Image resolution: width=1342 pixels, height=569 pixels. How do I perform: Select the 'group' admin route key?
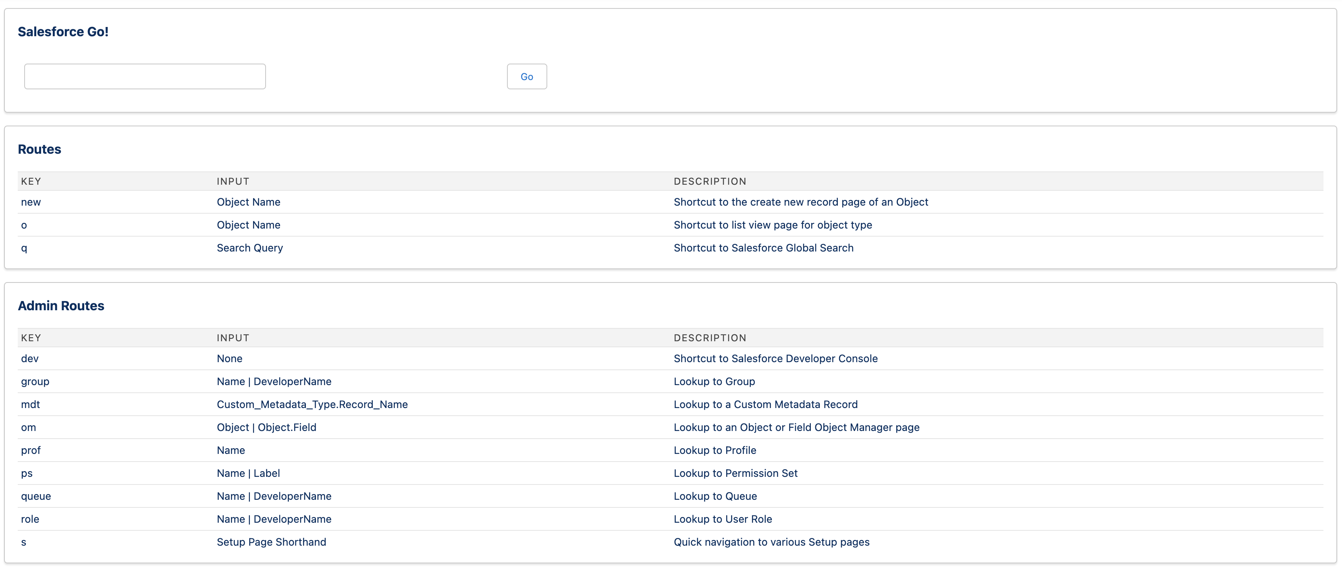tap(35, 381)
